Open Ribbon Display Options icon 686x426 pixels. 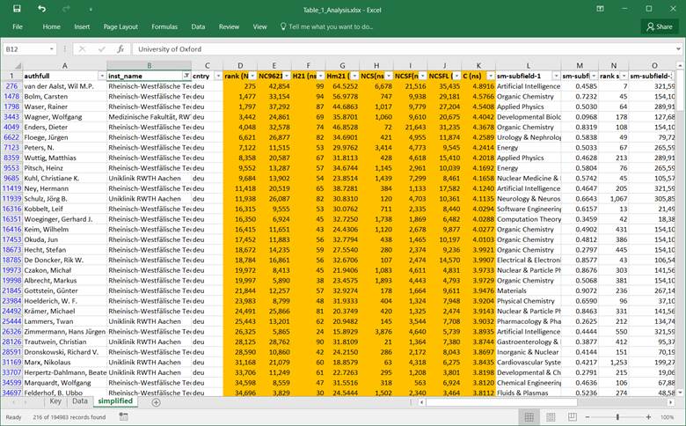click(x=600, y=9)
